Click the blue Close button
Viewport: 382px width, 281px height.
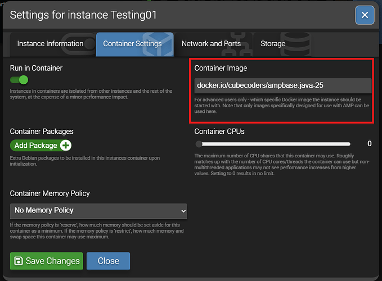pyautogui.click(x=108, y=261)
